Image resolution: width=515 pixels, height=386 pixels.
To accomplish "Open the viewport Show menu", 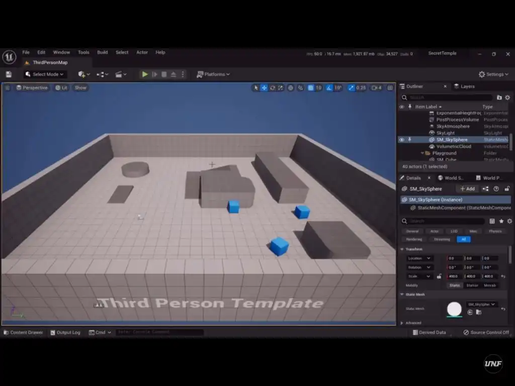I will pyautogui.click(x=80, y=87).
